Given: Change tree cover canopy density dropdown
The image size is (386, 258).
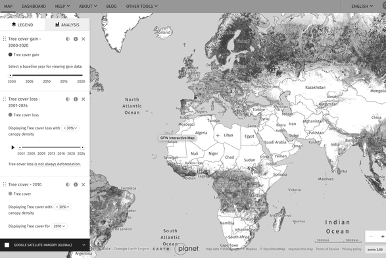Looking at the screenshot, I should [62, 207].
